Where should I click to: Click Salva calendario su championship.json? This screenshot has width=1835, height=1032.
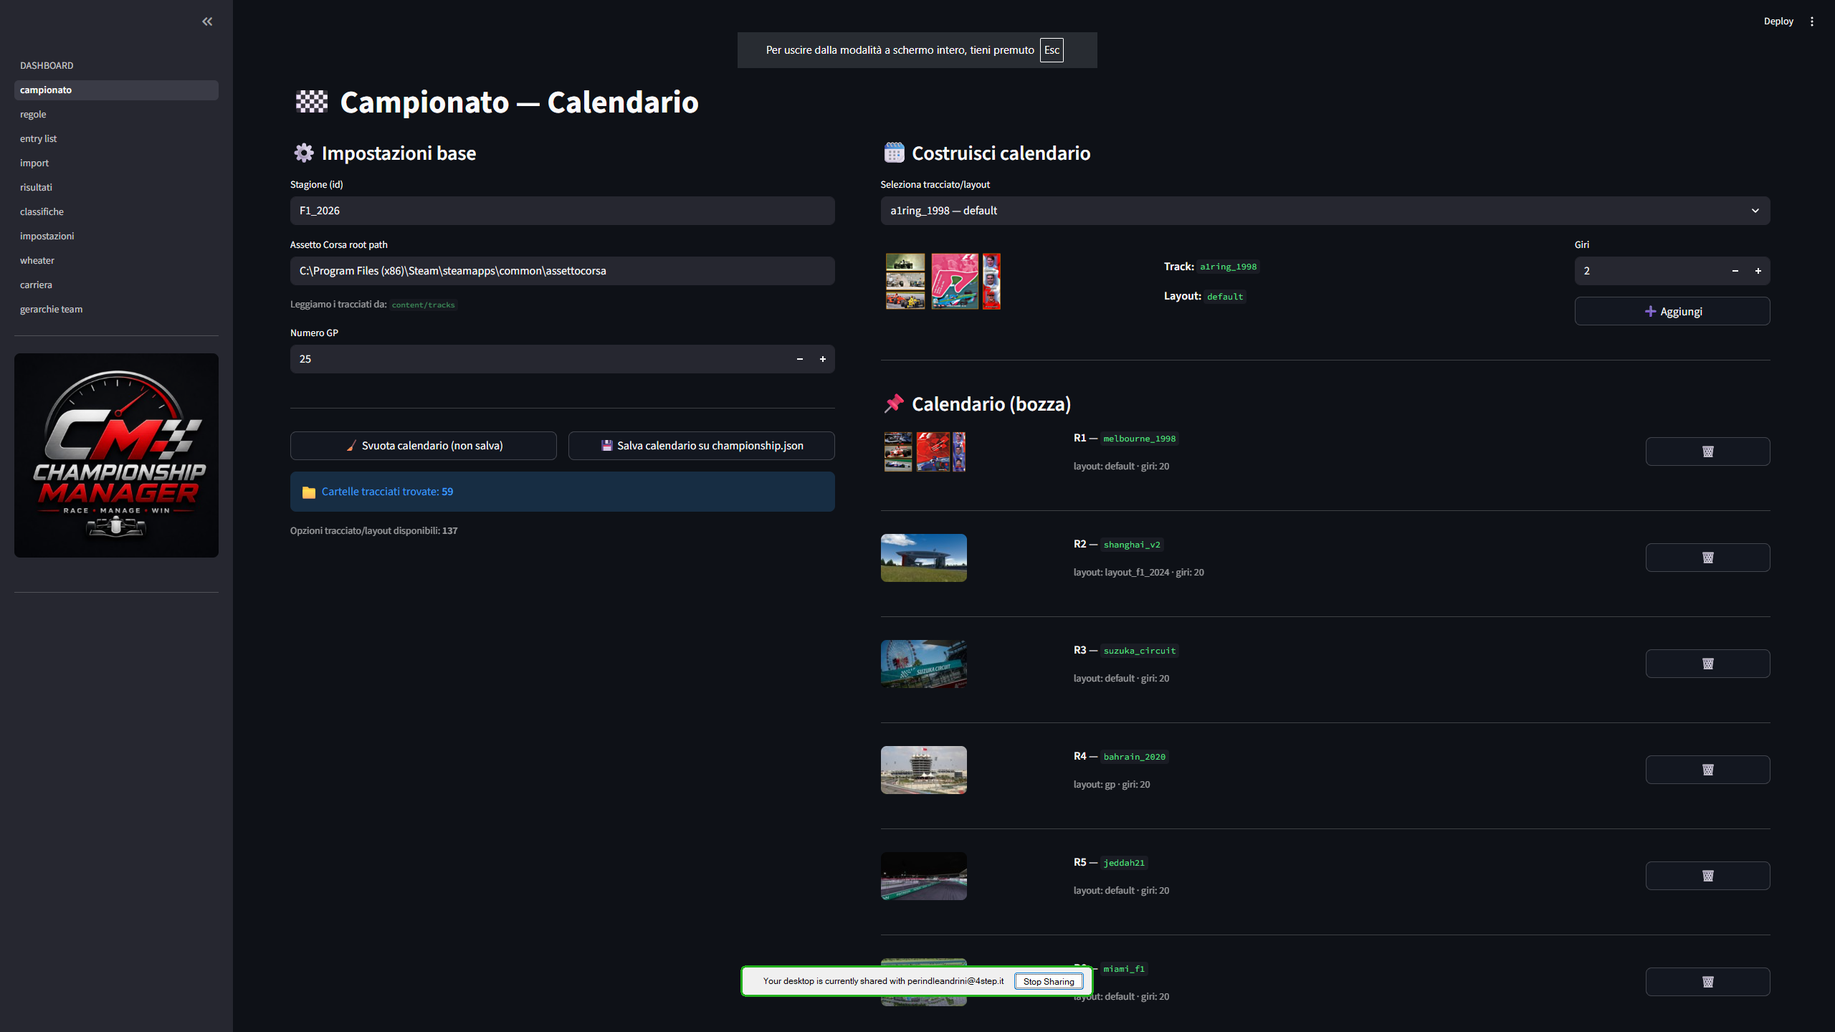701,446
